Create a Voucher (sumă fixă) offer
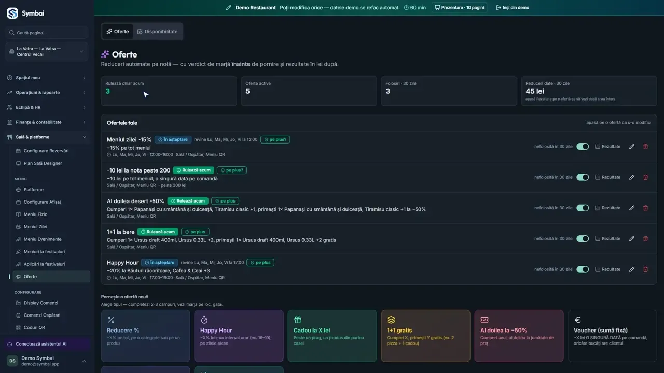Viewport: 664px width, 373px height. click(612, 336)
